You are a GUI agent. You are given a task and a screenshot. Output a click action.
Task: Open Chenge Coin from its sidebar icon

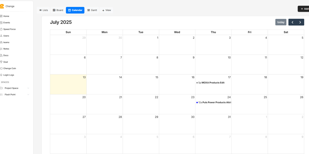coord(1,69)
